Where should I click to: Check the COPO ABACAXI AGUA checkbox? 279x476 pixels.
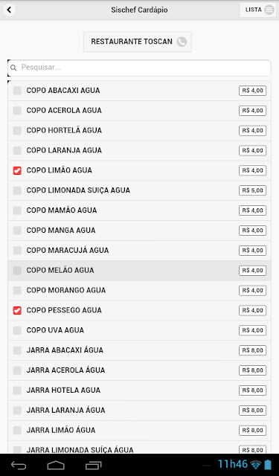coord(17,91)
